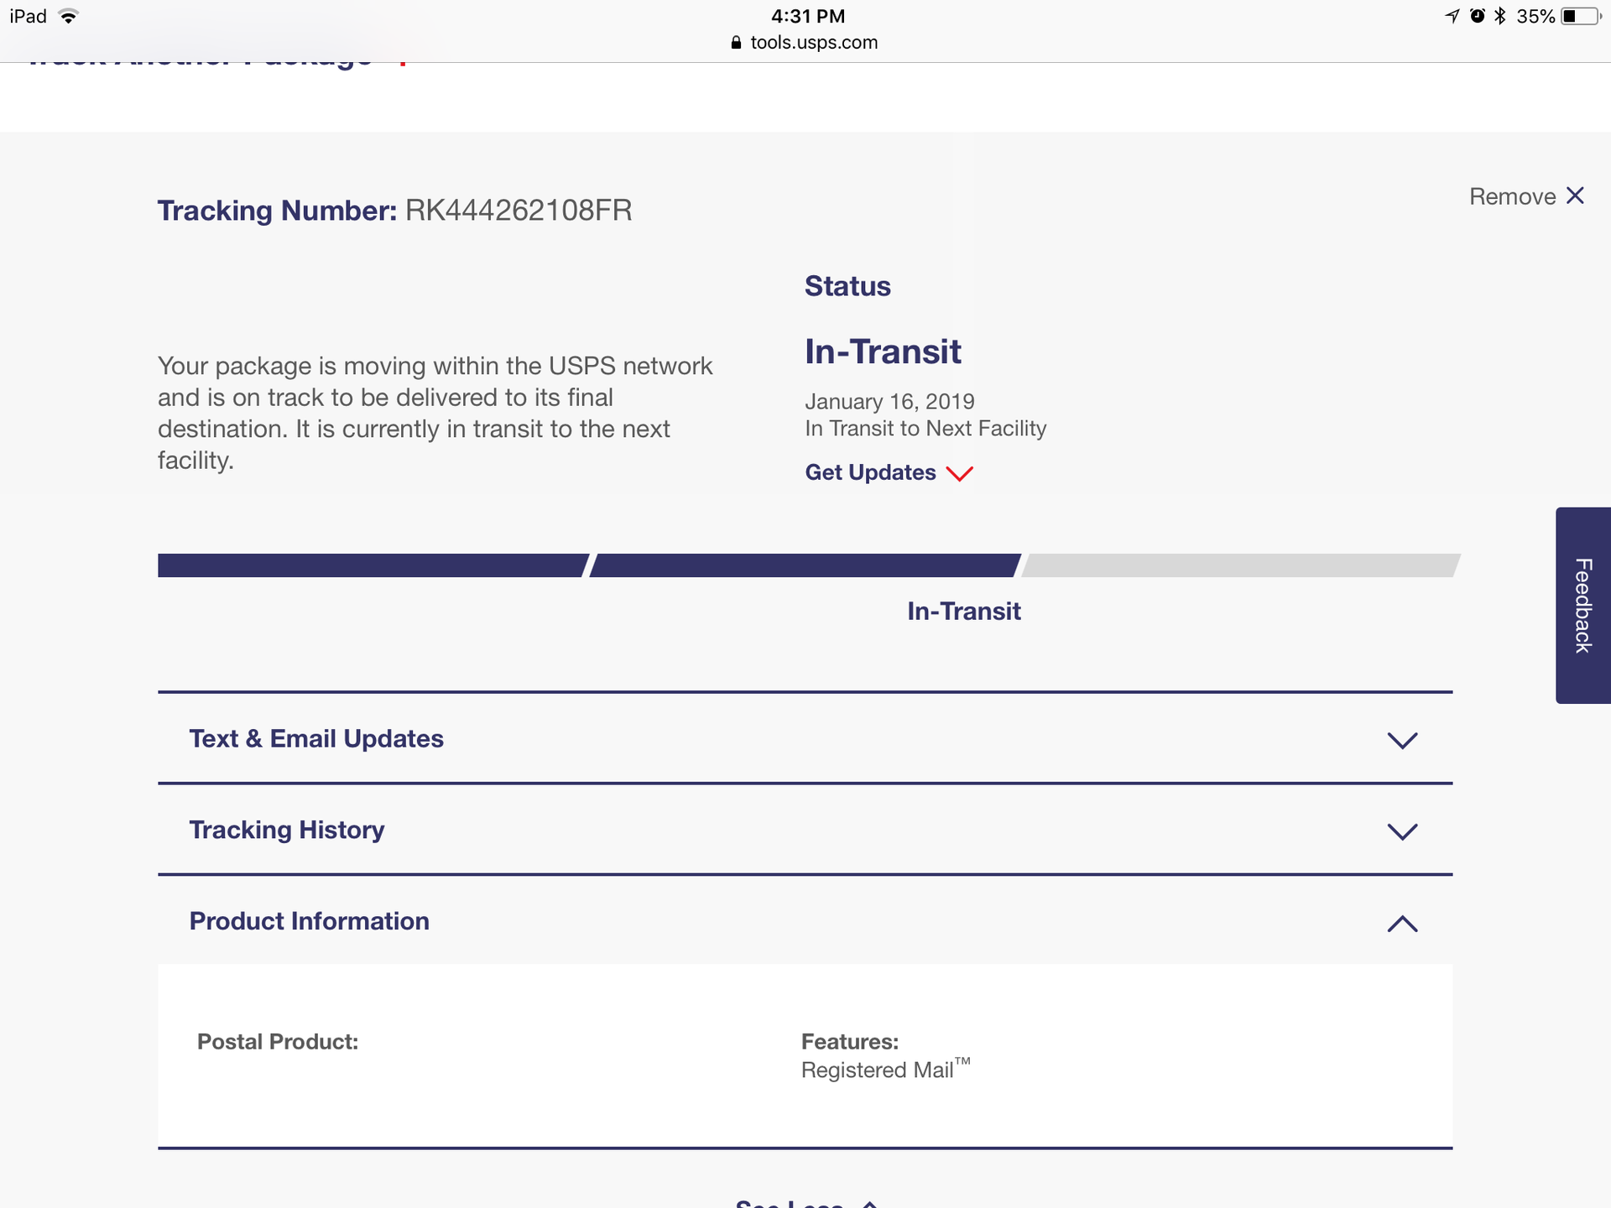Click the Remove link text
The height and width of the screenshot is (1208, 1611).
(x=1512, y=196)
